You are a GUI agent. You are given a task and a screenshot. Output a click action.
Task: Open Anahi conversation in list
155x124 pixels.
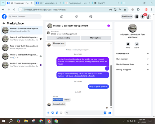click(22, 65)
